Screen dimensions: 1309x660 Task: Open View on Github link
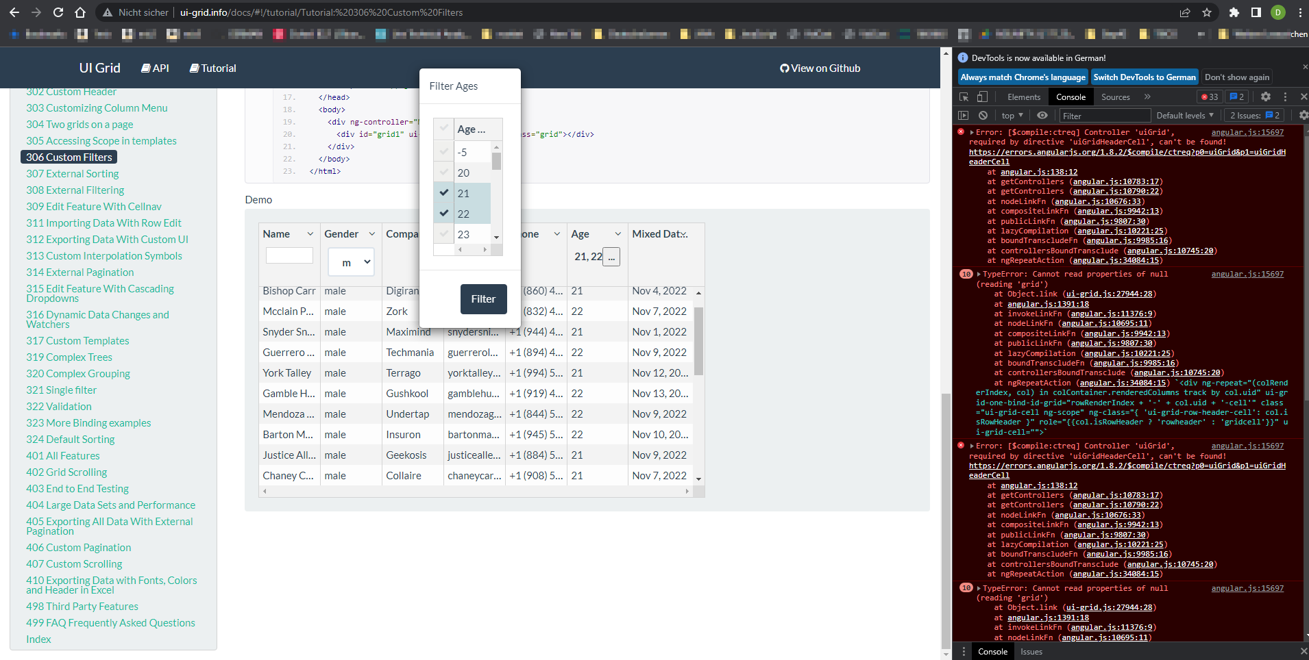click(820, 68)
